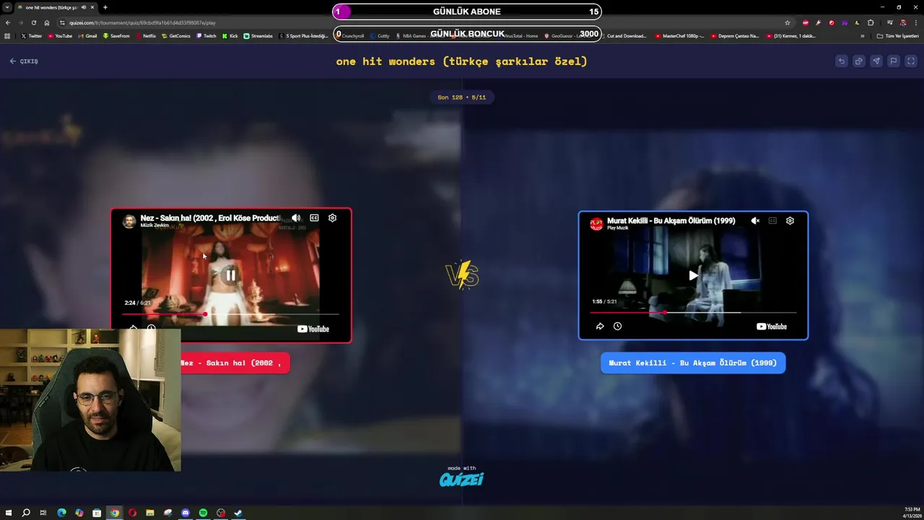Copy the quiz link icon

858,61
